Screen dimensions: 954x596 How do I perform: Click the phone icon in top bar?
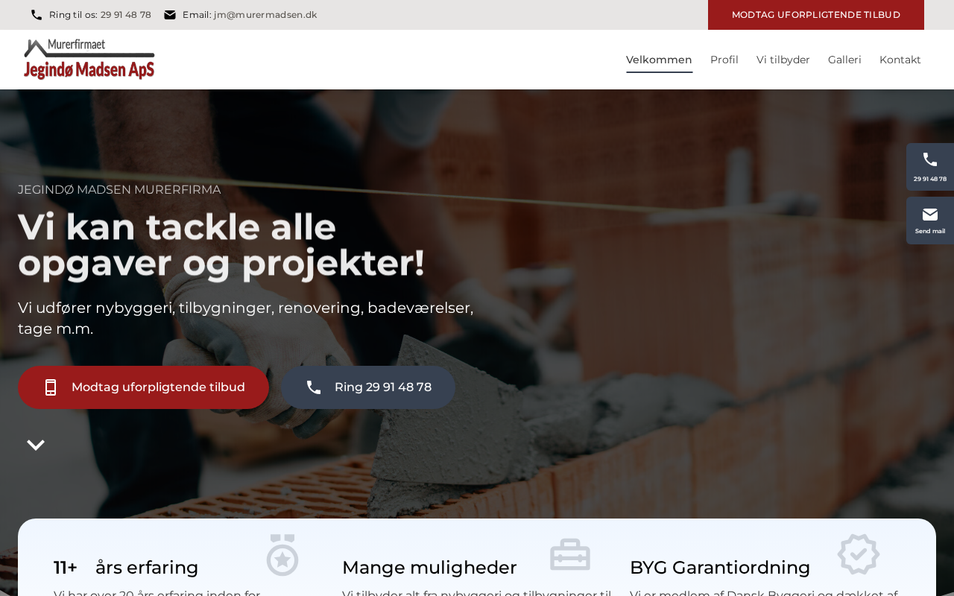pos(37,15)
